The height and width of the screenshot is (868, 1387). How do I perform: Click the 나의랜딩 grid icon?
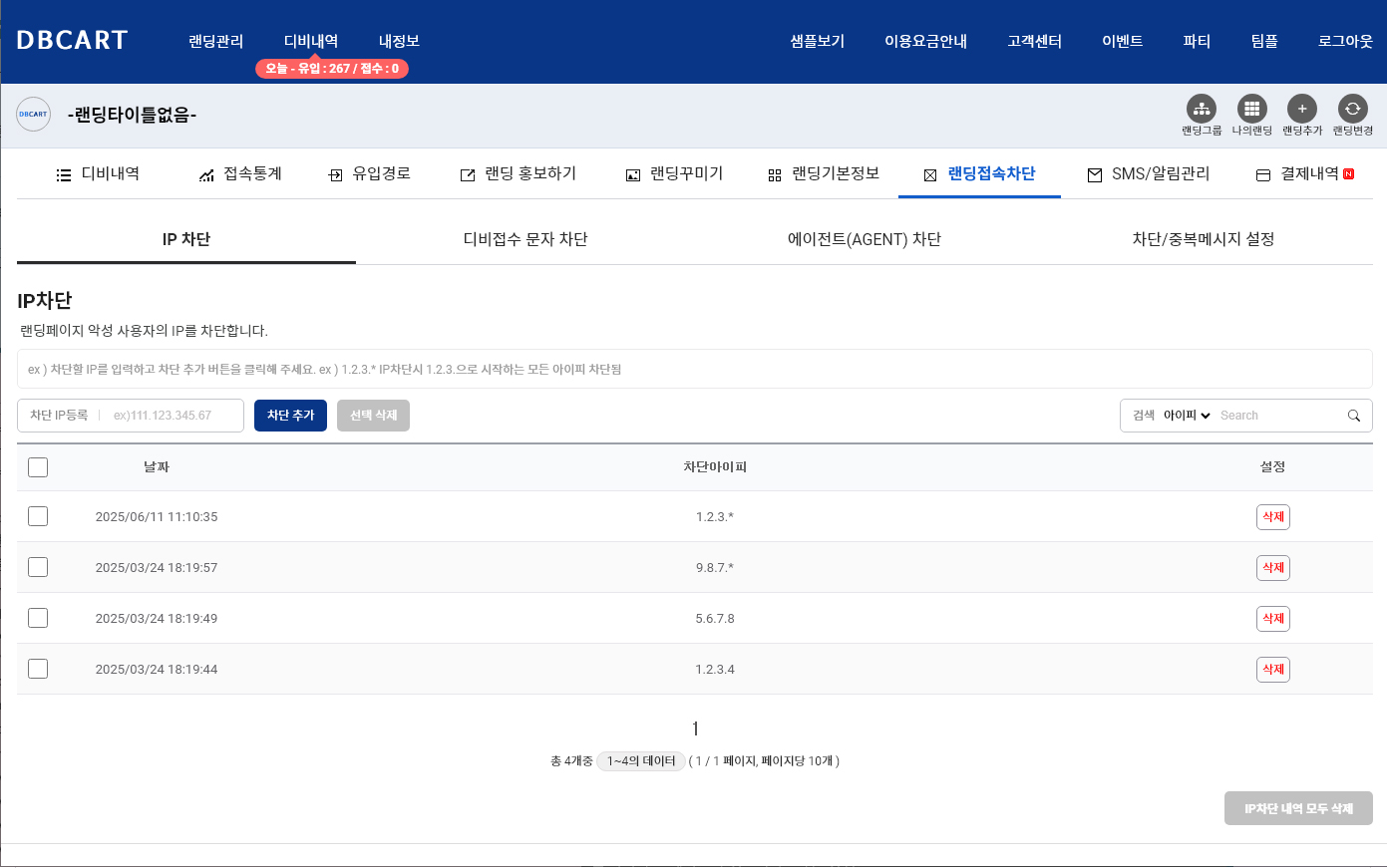(x=1251, y=109)
